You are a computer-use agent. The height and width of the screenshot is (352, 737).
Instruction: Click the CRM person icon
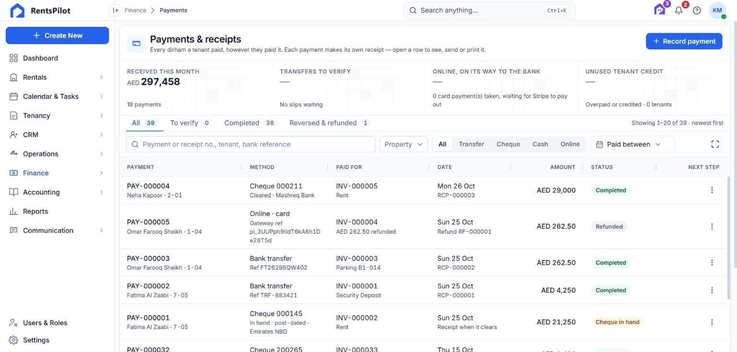pos(13,135)
